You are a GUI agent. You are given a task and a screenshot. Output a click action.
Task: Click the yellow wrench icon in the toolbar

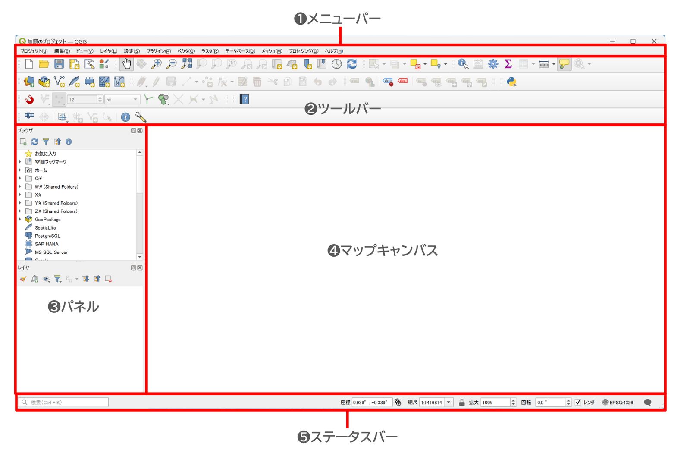coord(141,117)
